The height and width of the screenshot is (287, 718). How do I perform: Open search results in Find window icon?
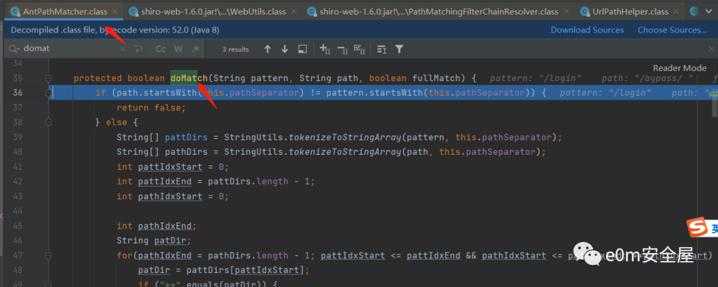[382, 49]
